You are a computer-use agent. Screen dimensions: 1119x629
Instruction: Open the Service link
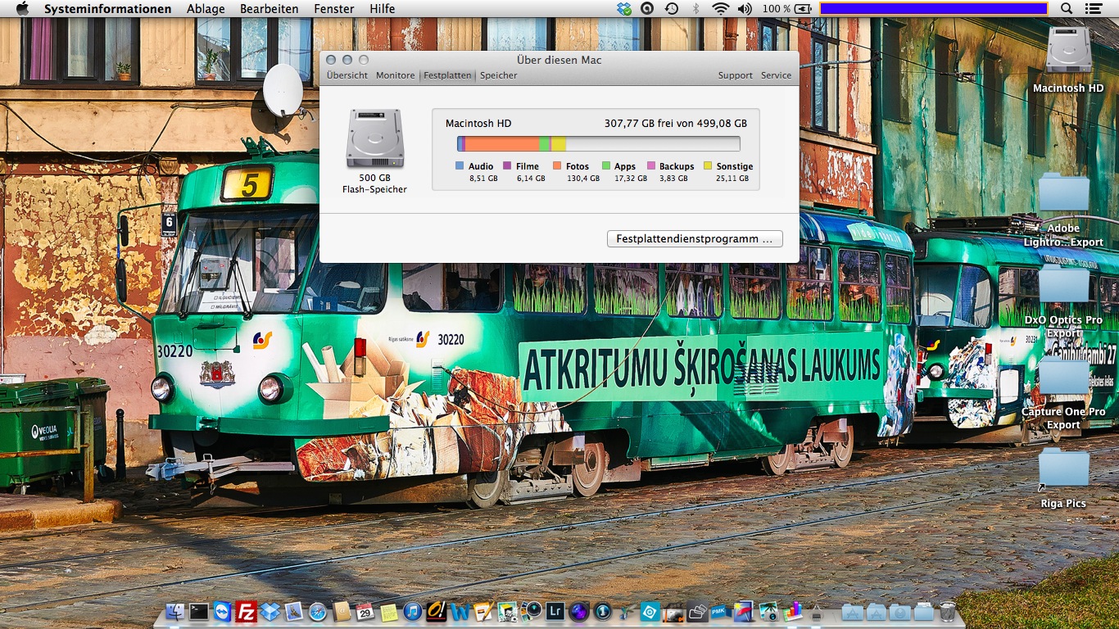pyautogui.click(x=776, y=75)
